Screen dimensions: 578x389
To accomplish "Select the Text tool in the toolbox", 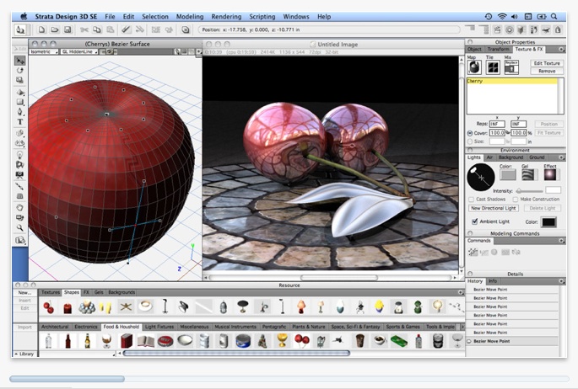I will (x=19, y=122).
